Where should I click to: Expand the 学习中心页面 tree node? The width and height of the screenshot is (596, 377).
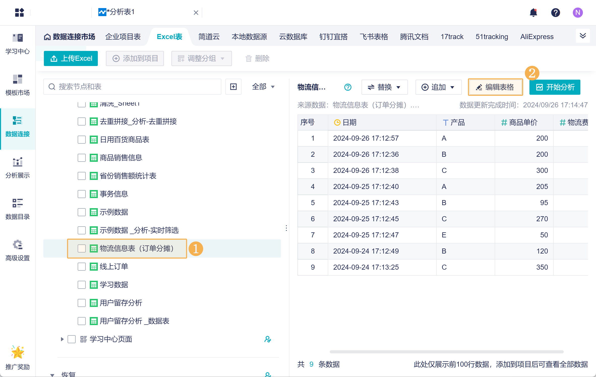click(x=62, y=339)
